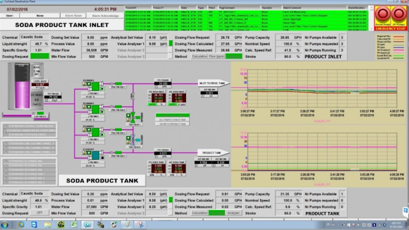Expand the EYEWASH SHOWER 260 entry
This screenshot has width=409, height=230.
[x=29, y=161]
